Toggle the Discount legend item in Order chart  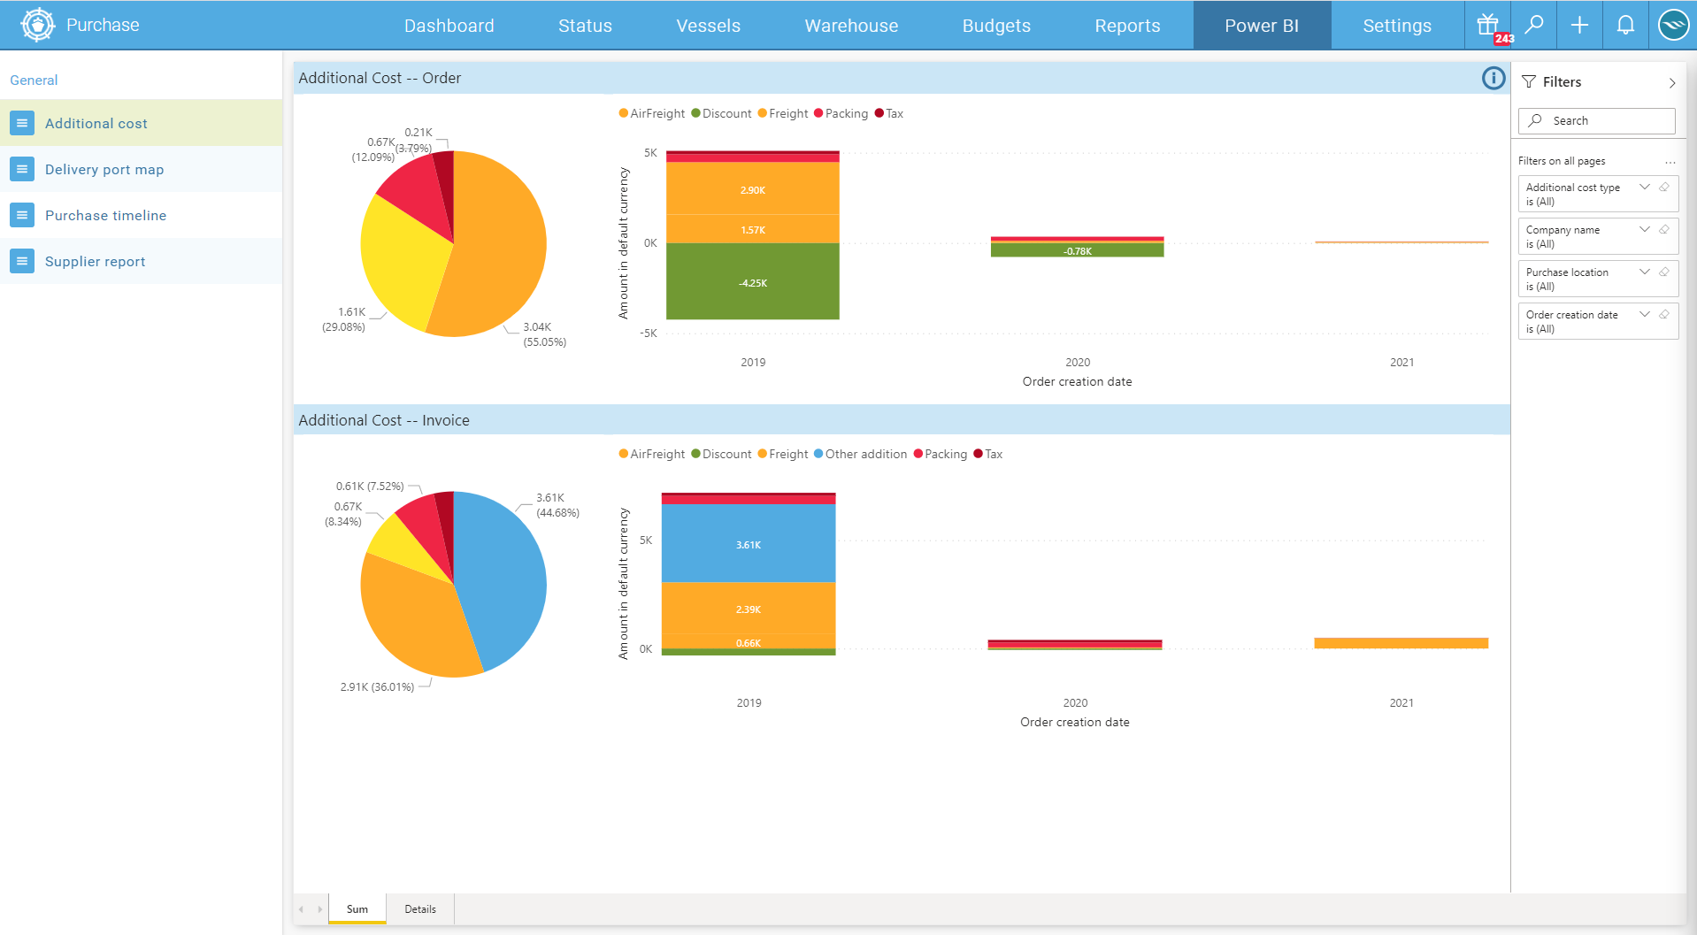(721, 114)
